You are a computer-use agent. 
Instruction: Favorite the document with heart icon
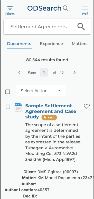click(x=87, y=106)
